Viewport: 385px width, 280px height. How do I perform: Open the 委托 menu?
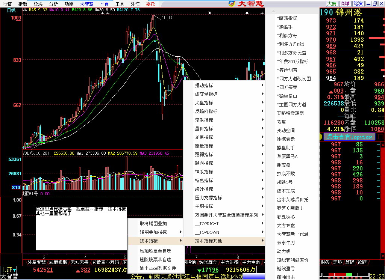(150, 4)
